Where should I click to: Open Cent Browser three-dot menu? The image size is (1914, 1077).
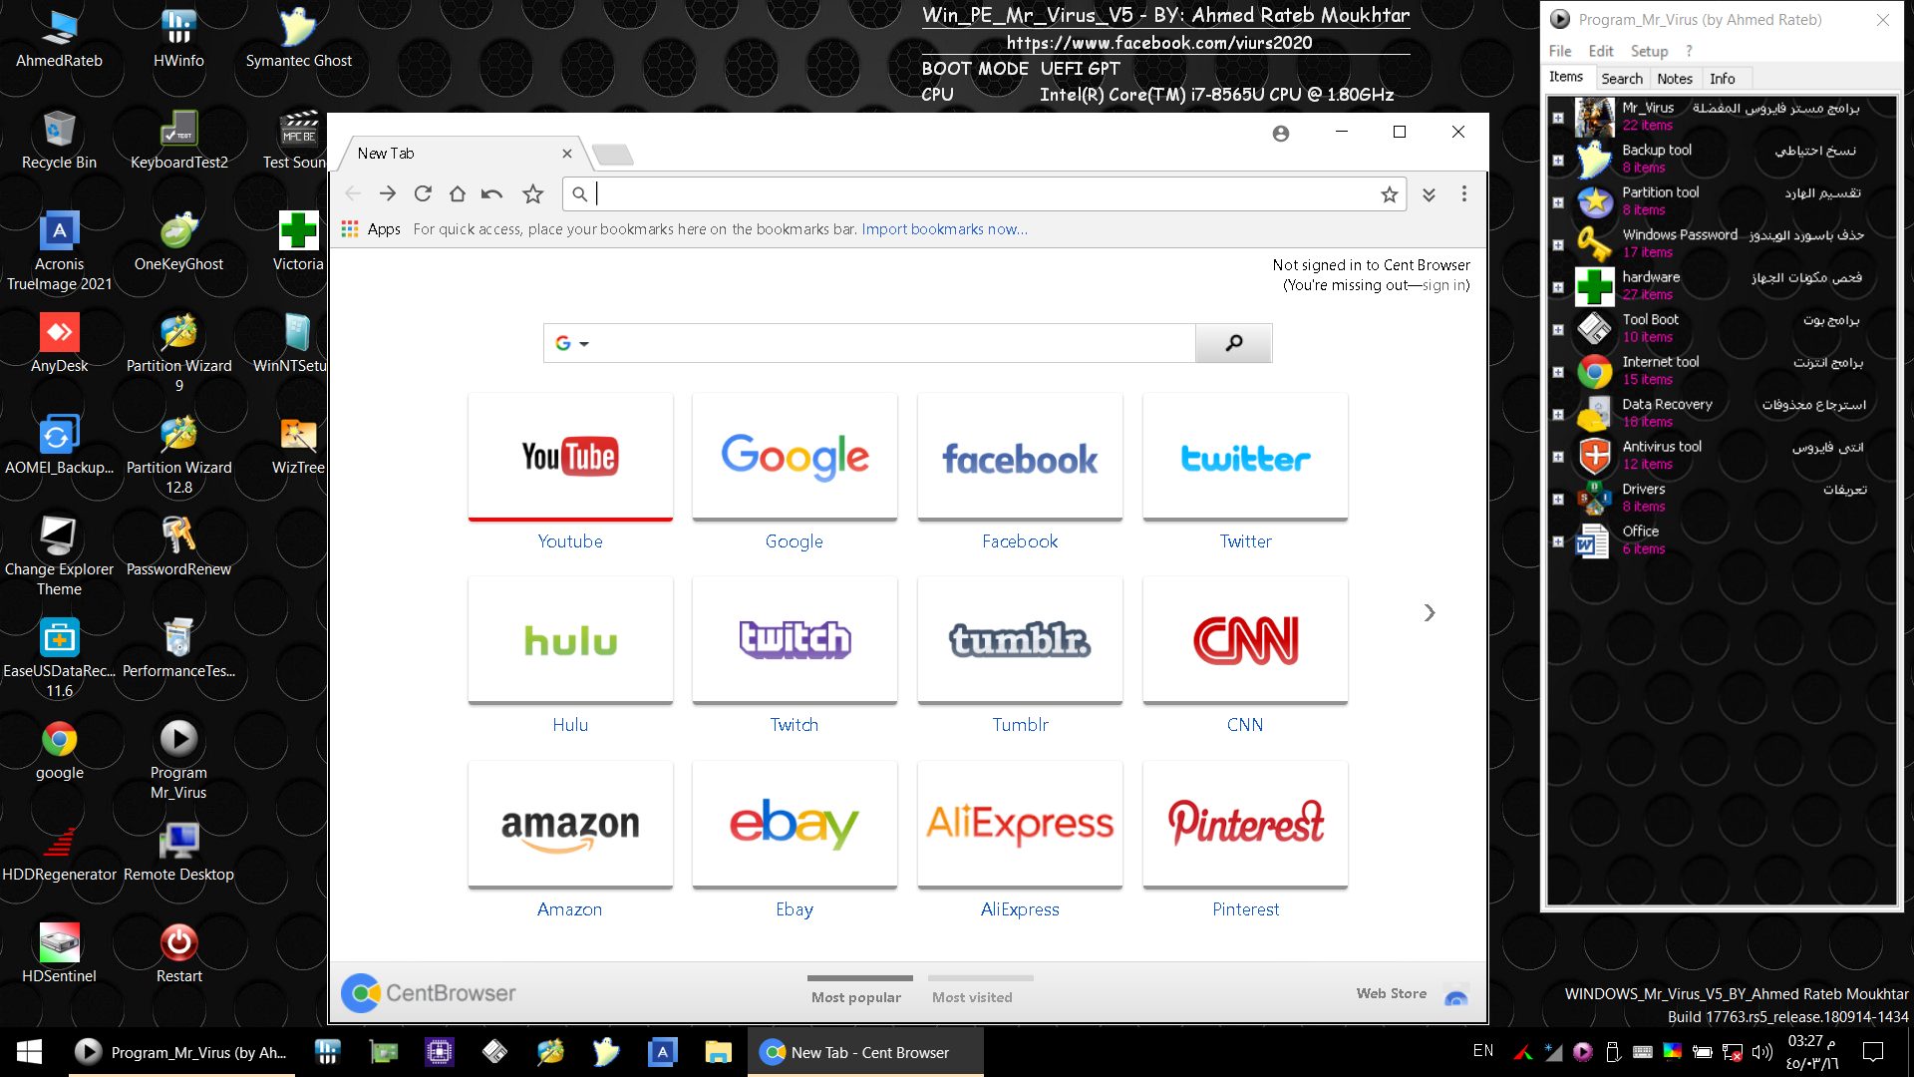(1463, 193)
